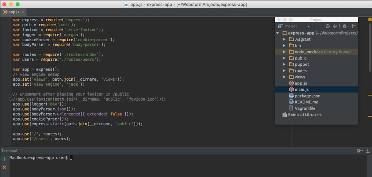Click the yellow inspection status square
This screenshot has width=372, height=177.
click(x=370, y=20)
